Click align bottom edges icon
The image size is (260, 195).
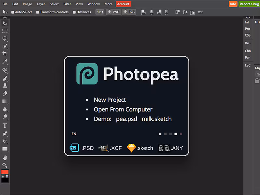(192, 12)
